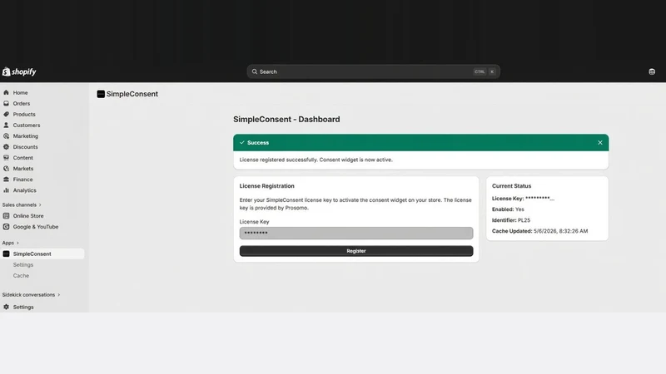Click the Products tag icon
Viewport: 666px width, 374px height.
(6, 114)
